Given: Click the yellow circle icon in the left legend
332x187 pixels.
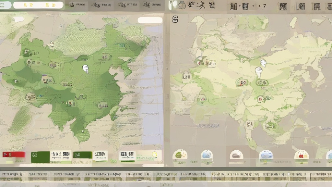Looking at the screenshot, I should [154, 154].
